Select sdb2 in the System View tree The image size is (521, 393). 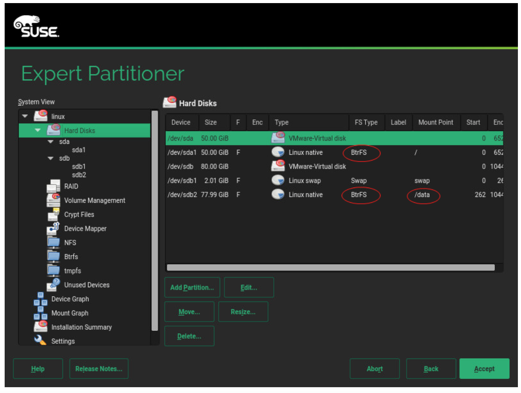[79, 175]
